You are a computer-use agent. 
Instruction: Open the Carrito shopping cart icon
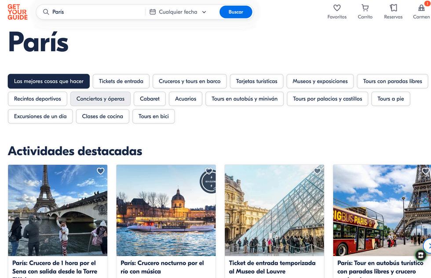pos(365,8)
